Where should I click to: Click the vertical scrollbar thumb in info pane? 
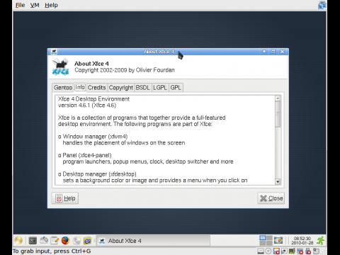[278, 114]
